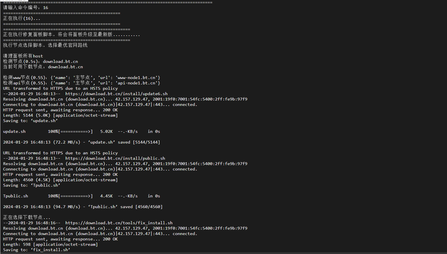Click the Length: 5144 (5.0K) line
Screen dimensions: 447x254
[60, 115]
